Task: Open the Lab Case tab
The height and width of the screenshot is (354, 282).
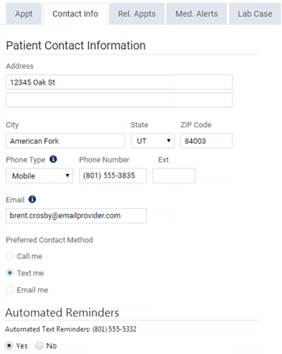Action: tap(255, 14)
